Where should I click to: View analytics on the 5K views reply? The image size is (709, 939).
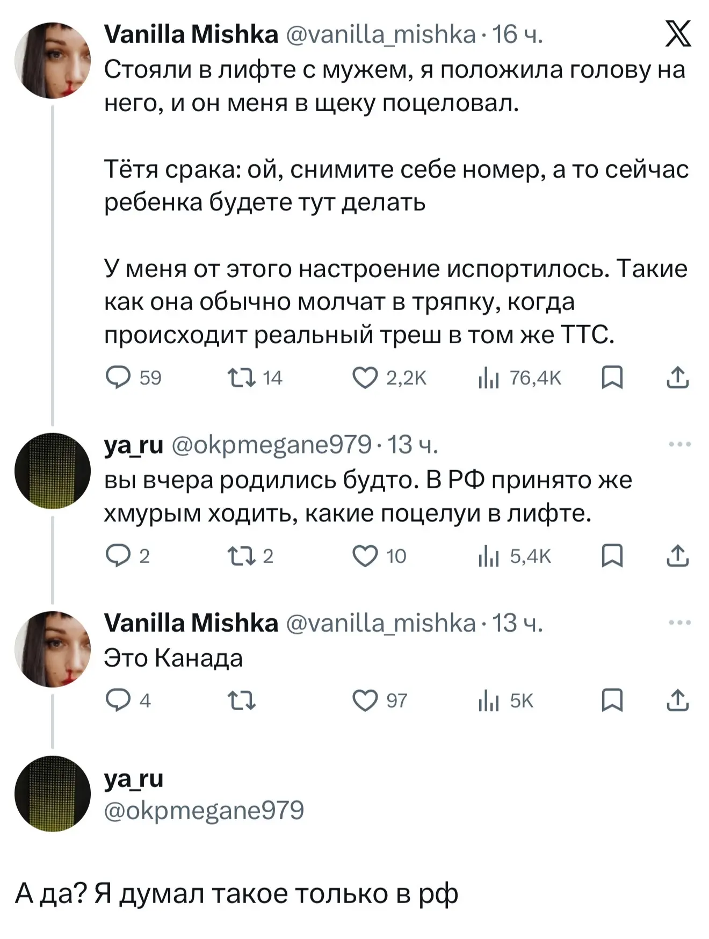pos(489,701)
